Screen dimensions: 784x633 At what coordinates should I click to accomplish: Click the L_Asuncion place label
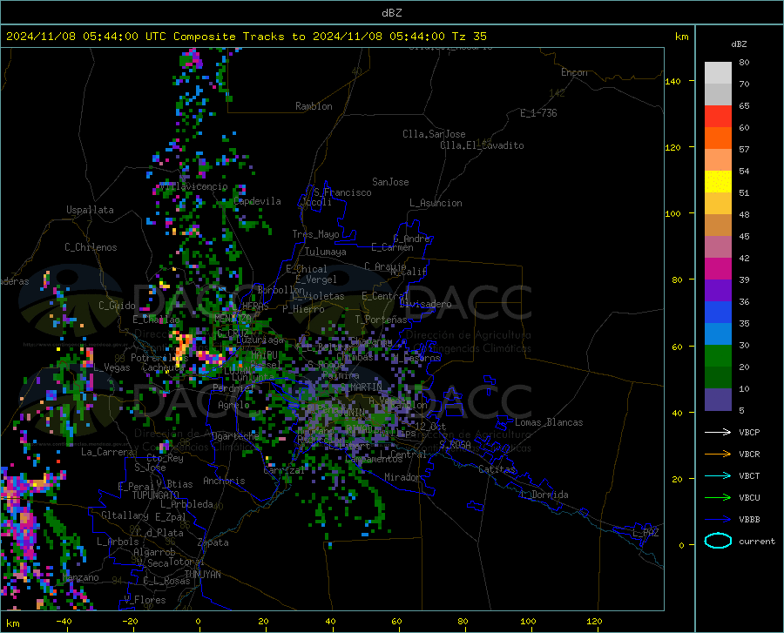point(436,203)
